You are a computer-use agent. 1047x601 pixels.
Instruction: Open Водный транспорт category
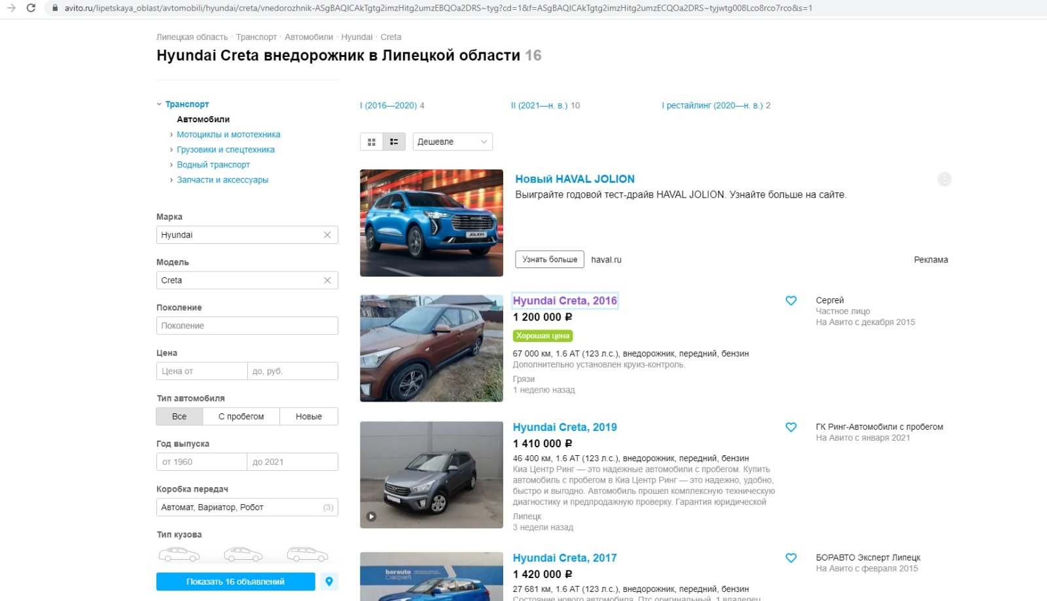(213, 165)
